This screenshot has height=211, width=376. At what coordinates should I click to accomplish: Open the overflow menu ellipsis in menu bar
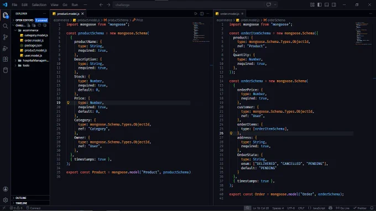coord(85,5)
